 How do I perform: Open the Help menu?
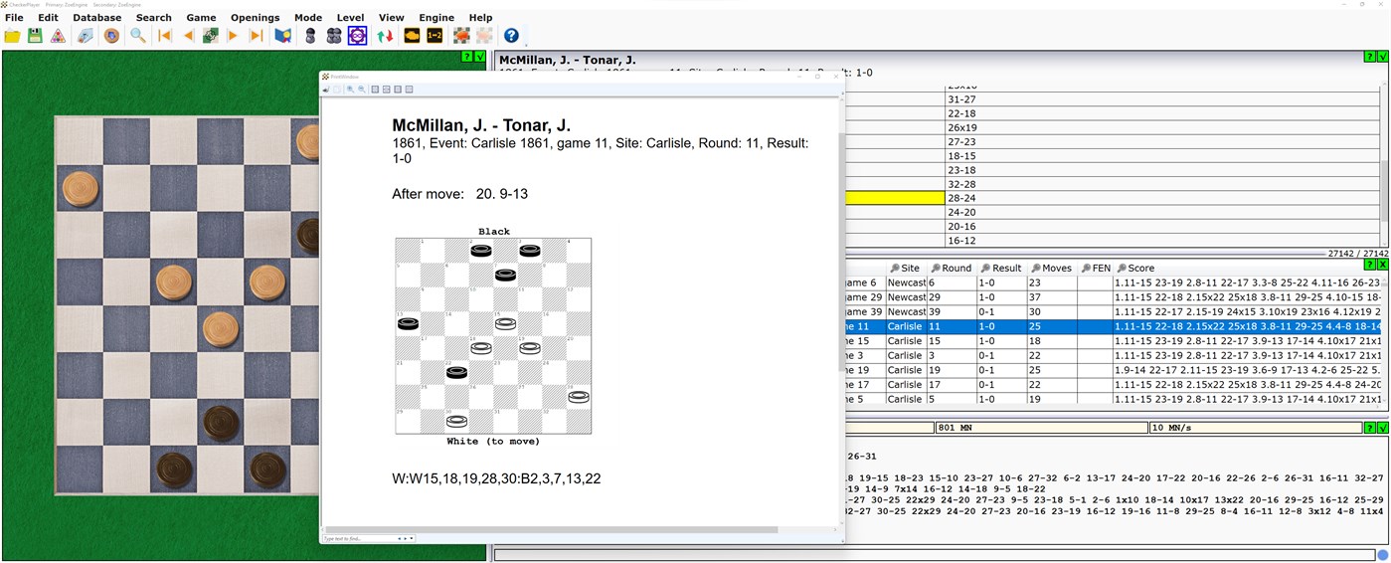[x=480, y=18]
